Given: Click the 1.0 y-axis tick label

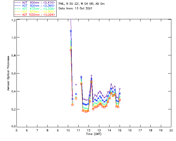Looking at the screenshot, I should [x=13, y=37].
